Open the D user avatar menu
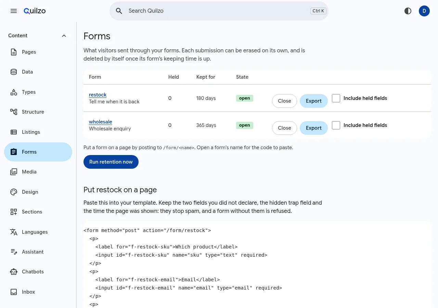The width and height of the screenshot is (438, 308). tap(424, 11)
